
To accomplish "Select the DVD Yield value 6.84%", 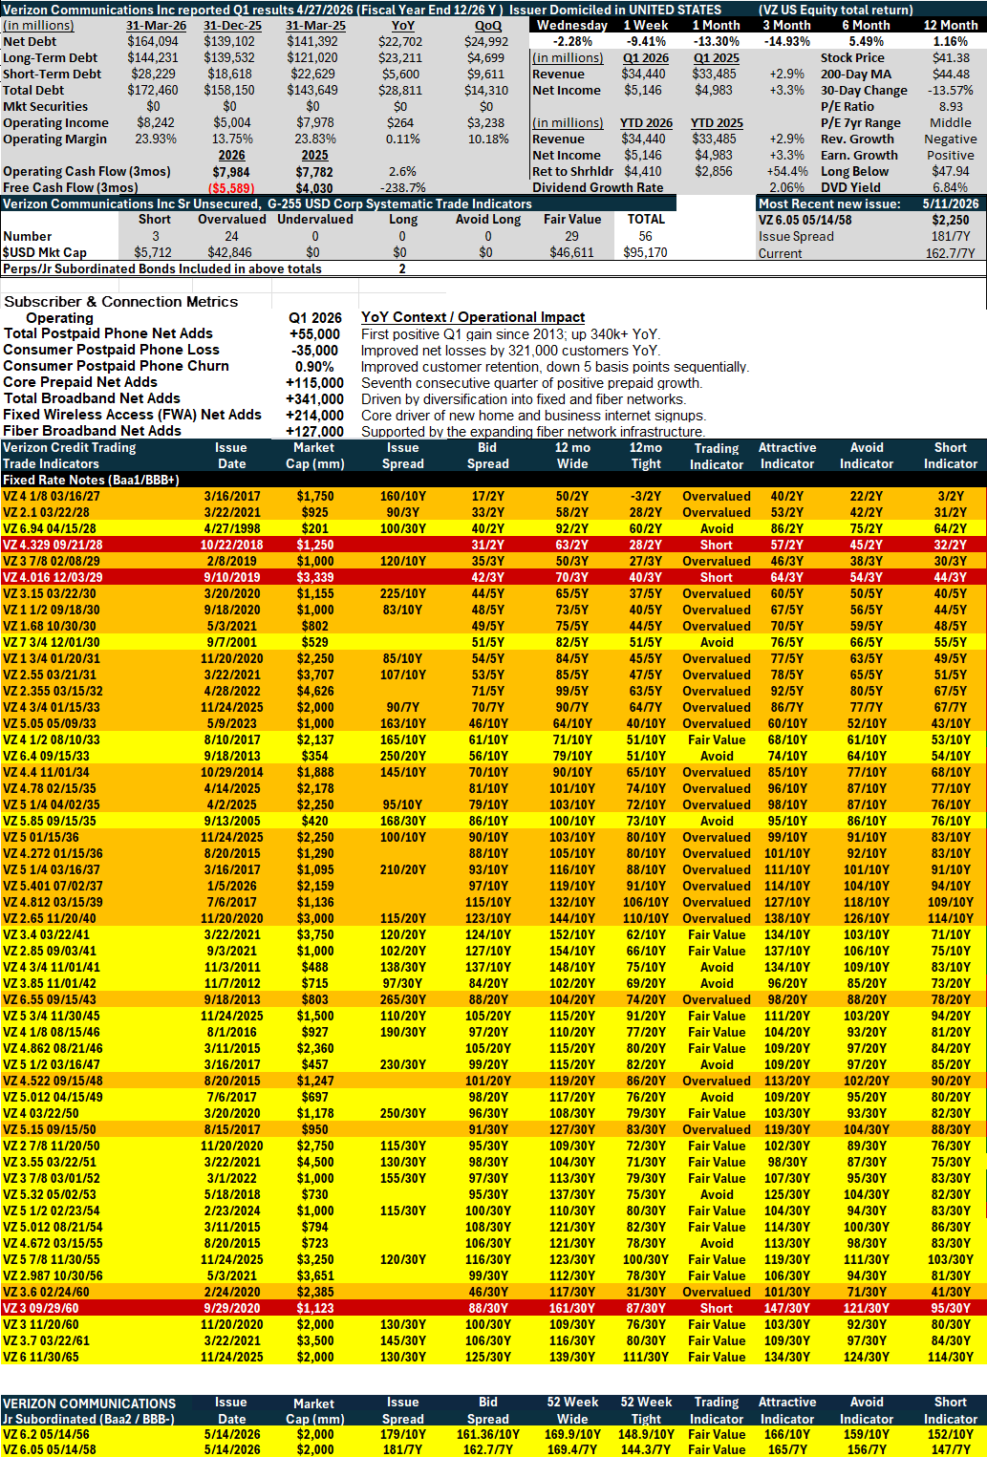I will tap(951, 187).
